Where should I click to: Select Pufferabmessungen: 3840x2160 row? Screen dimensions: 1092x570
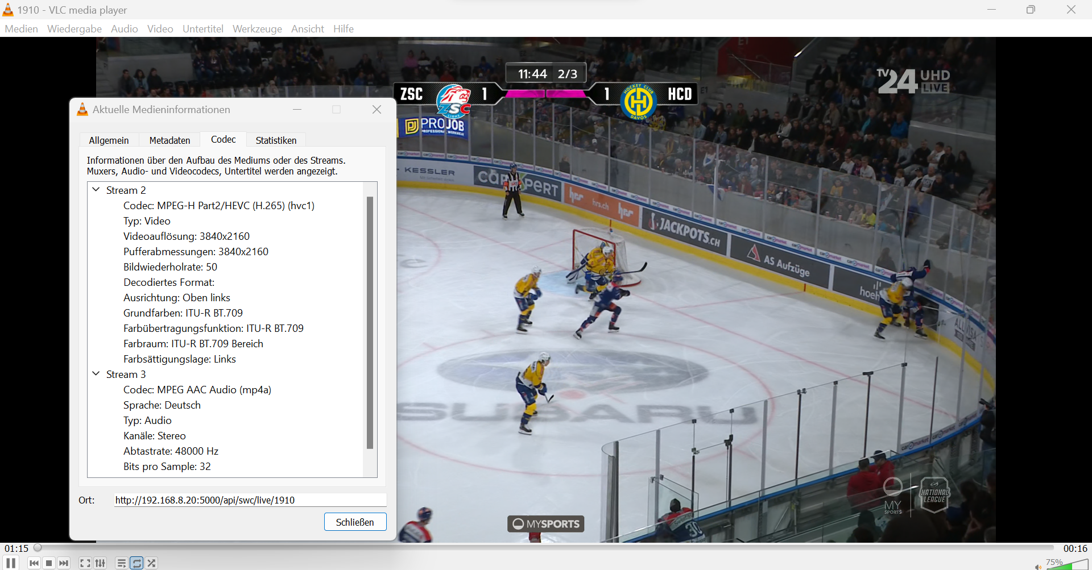pos(196,252)
